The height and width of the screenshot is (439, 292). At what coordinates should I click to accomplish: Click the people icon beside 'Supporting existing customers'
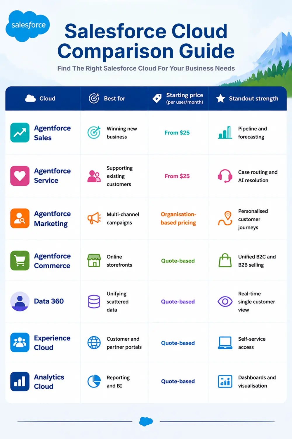94,176
